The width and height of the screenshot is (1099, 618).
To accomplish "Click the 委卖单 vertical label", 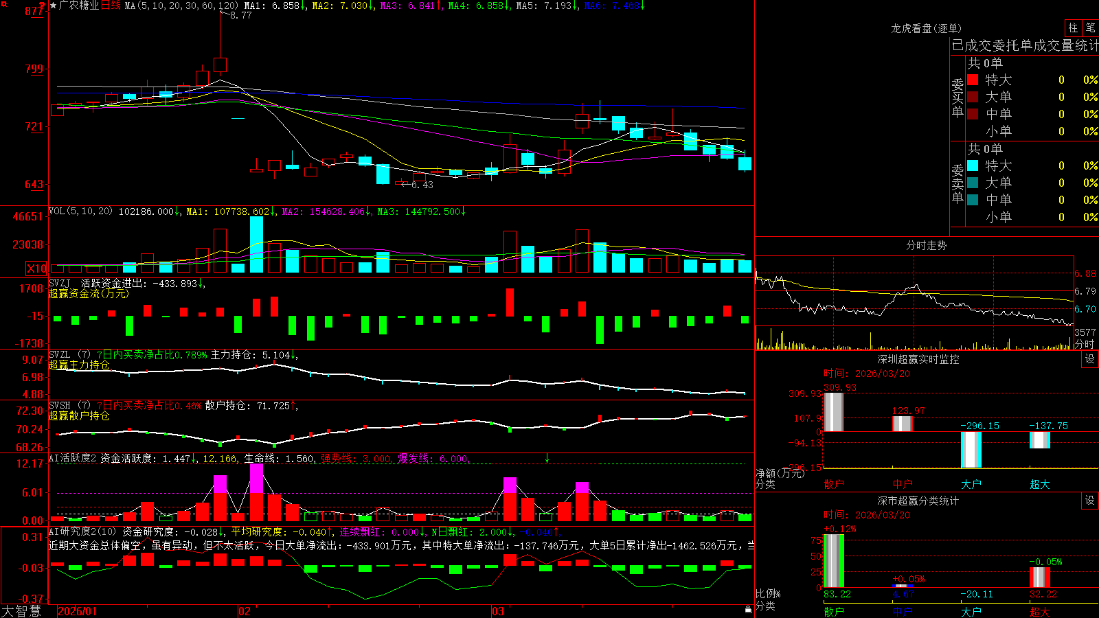I will (x=958, y=183).
